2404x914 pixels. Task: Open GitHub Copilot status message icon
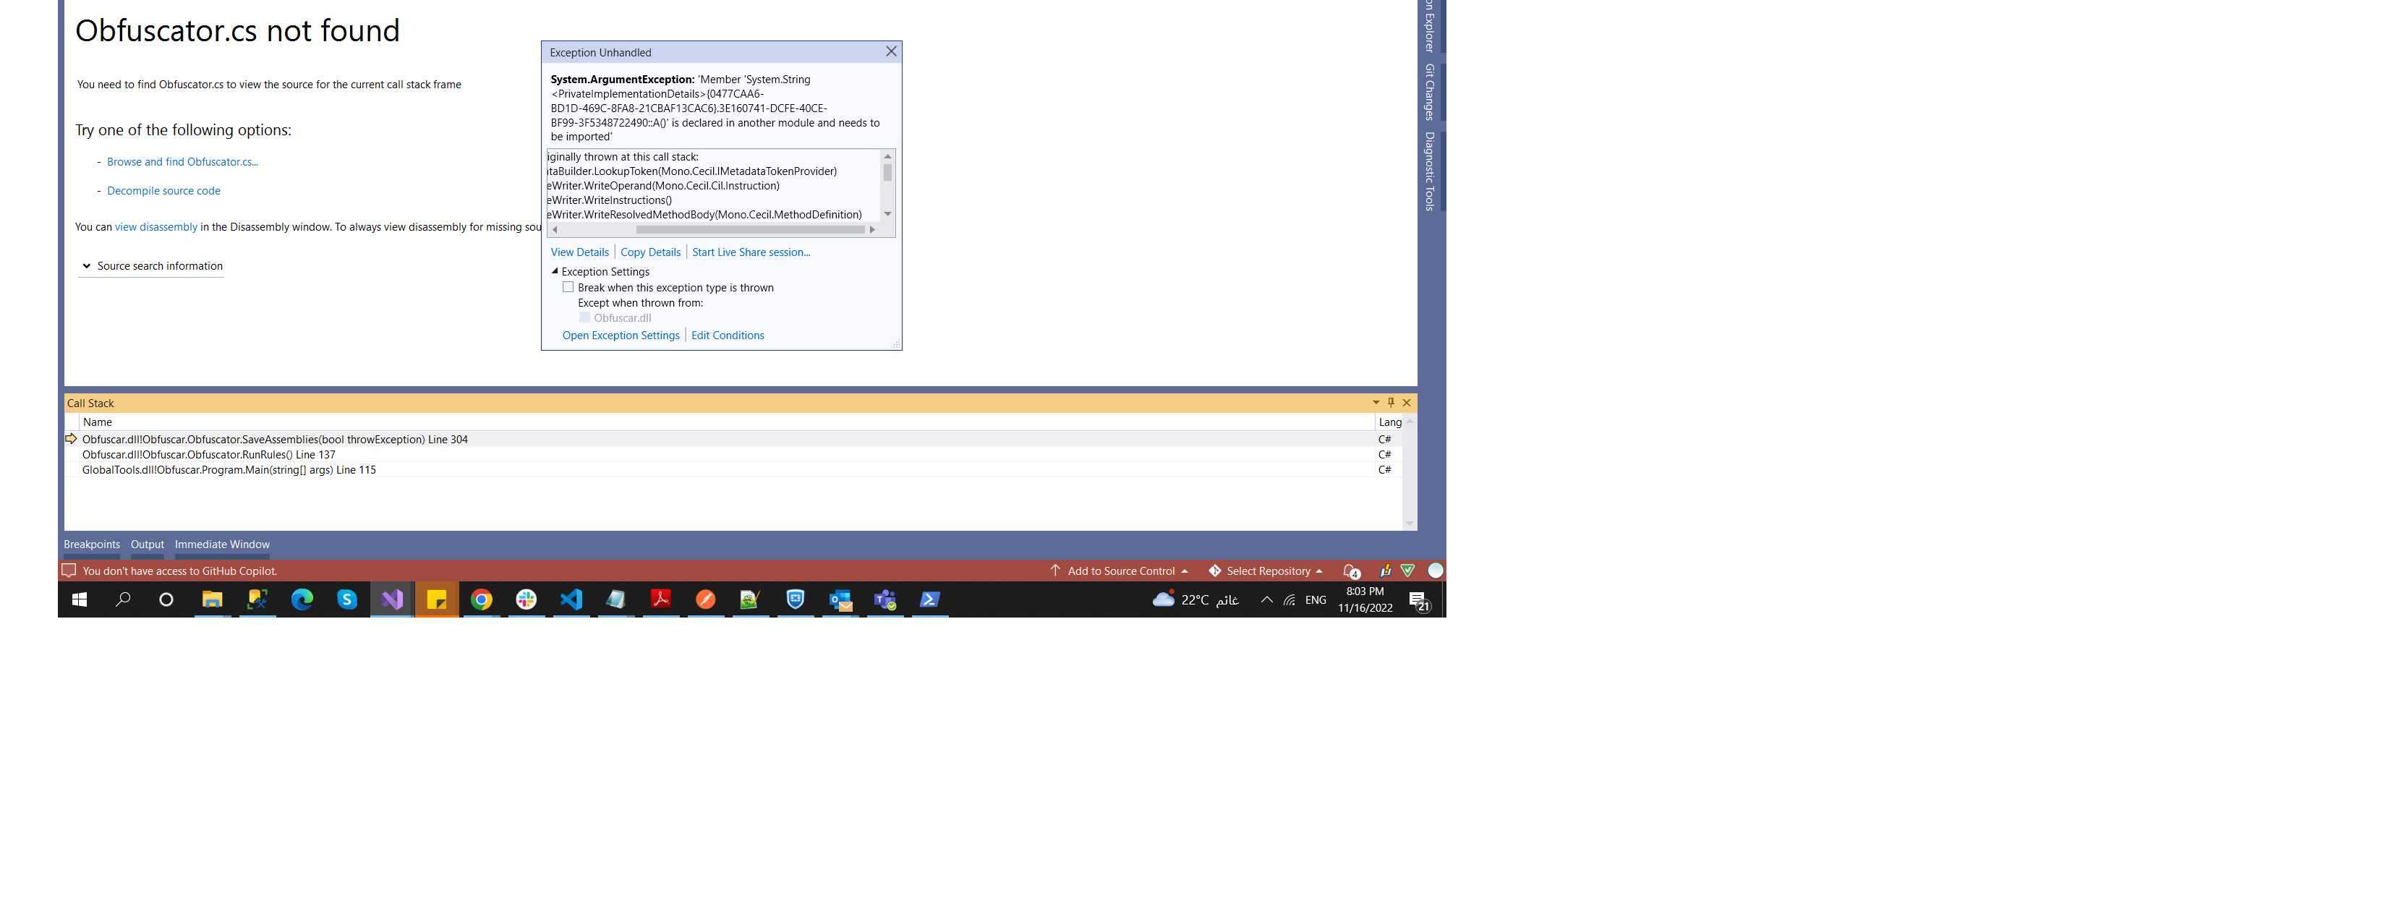pyautogui.click(x=69, y=570)
